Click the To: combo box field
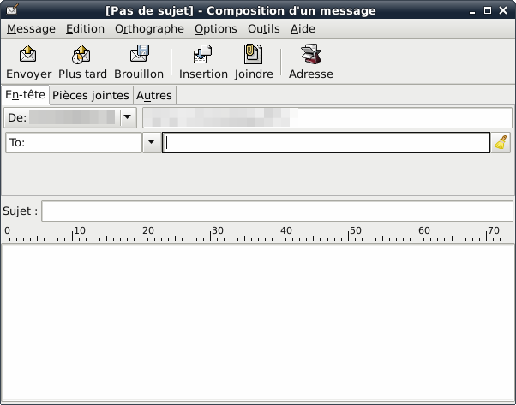 [73, 143]
